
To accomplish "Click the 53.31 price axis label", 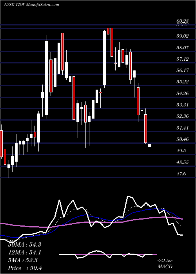I will [x=183, y=105].
